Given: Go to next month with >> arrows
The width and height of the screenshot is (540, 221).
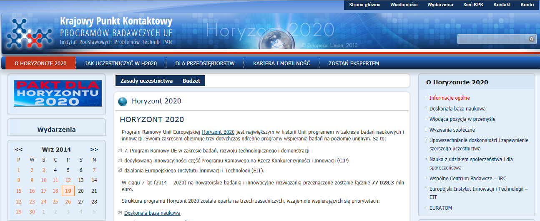Looking at the screenshot, I should (94, 150).
